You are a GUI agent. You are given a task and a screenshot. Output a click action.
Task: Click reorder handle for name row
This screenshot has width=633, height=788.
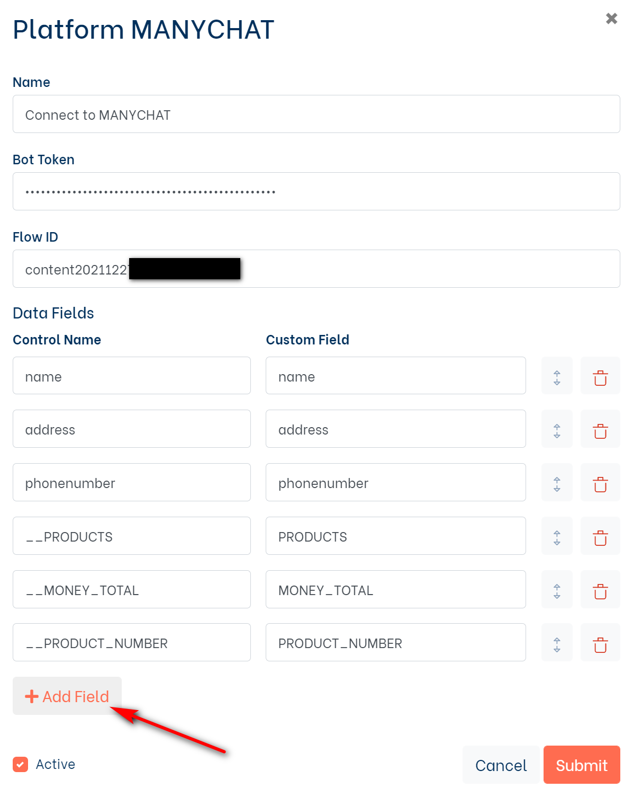click(557, 376)
